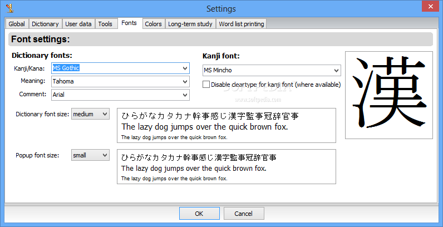Close the Settings window

430,6
